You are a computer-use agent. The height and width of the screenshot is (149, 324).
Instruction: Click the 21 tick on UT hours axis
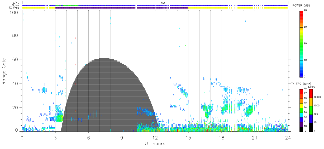pyautogui.click(x=255, y=137)
